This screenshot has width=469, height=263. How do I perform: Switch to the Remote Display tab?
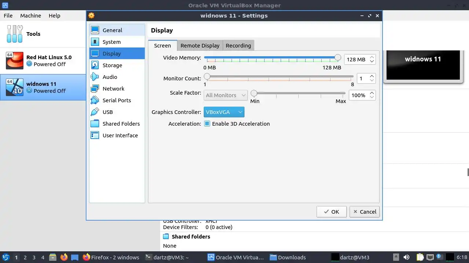[x=200, y=46]
